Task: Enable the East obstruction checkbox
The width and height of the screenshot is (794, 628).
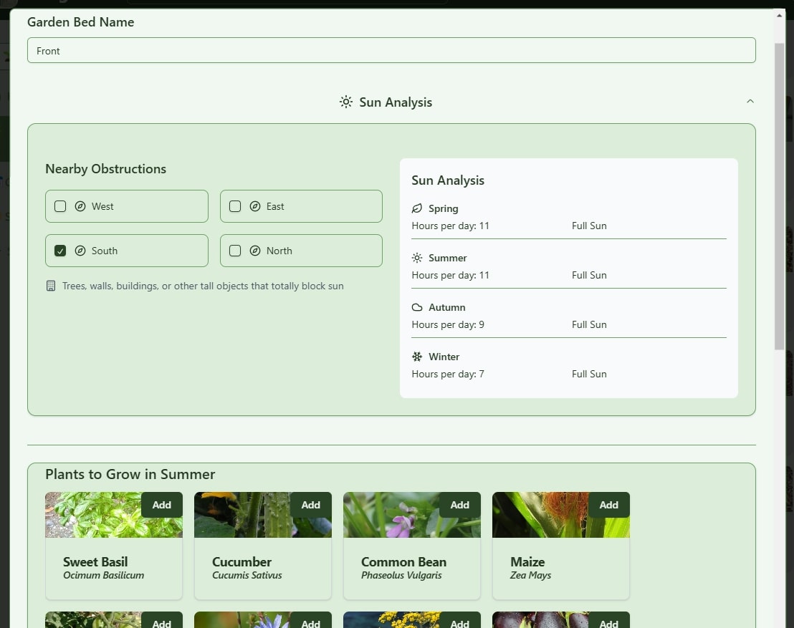Action: point(234,206)
